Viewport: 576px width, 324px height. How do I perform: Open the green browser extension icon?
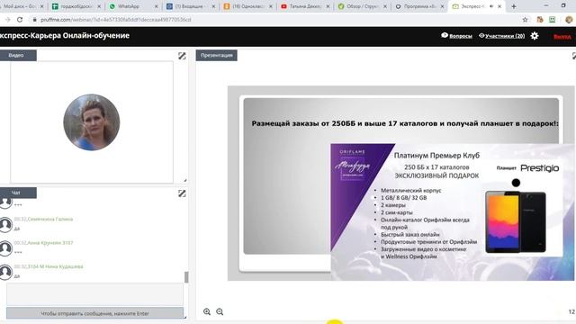coord(552,20)
